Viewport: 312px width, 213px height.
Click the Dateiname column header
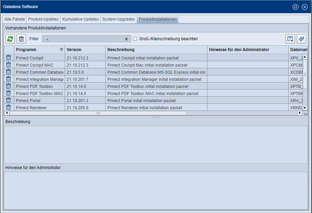(x=298, y=50)
